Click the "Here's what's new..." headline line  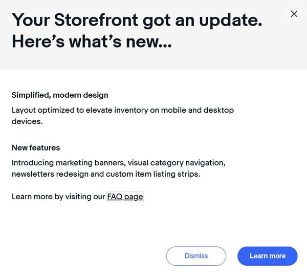(92, 41)
